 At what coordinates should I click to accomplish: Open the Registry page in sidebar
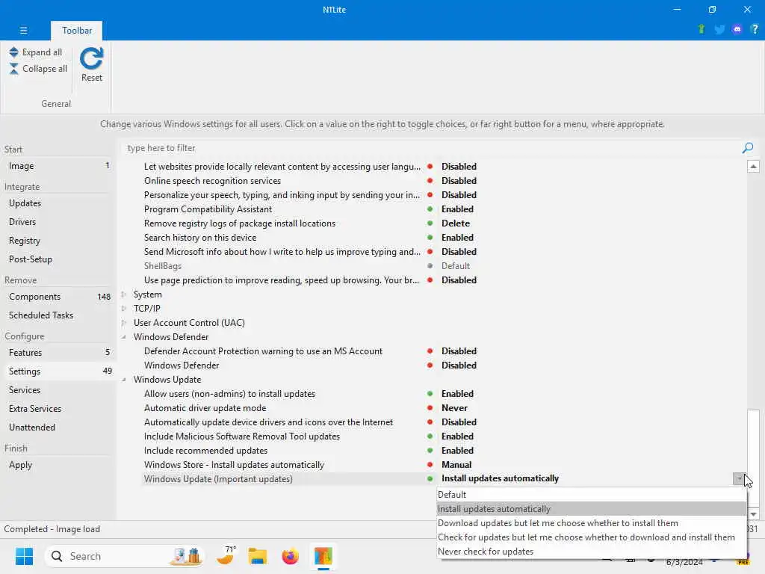pyautogui.click(x=25, y=241)
